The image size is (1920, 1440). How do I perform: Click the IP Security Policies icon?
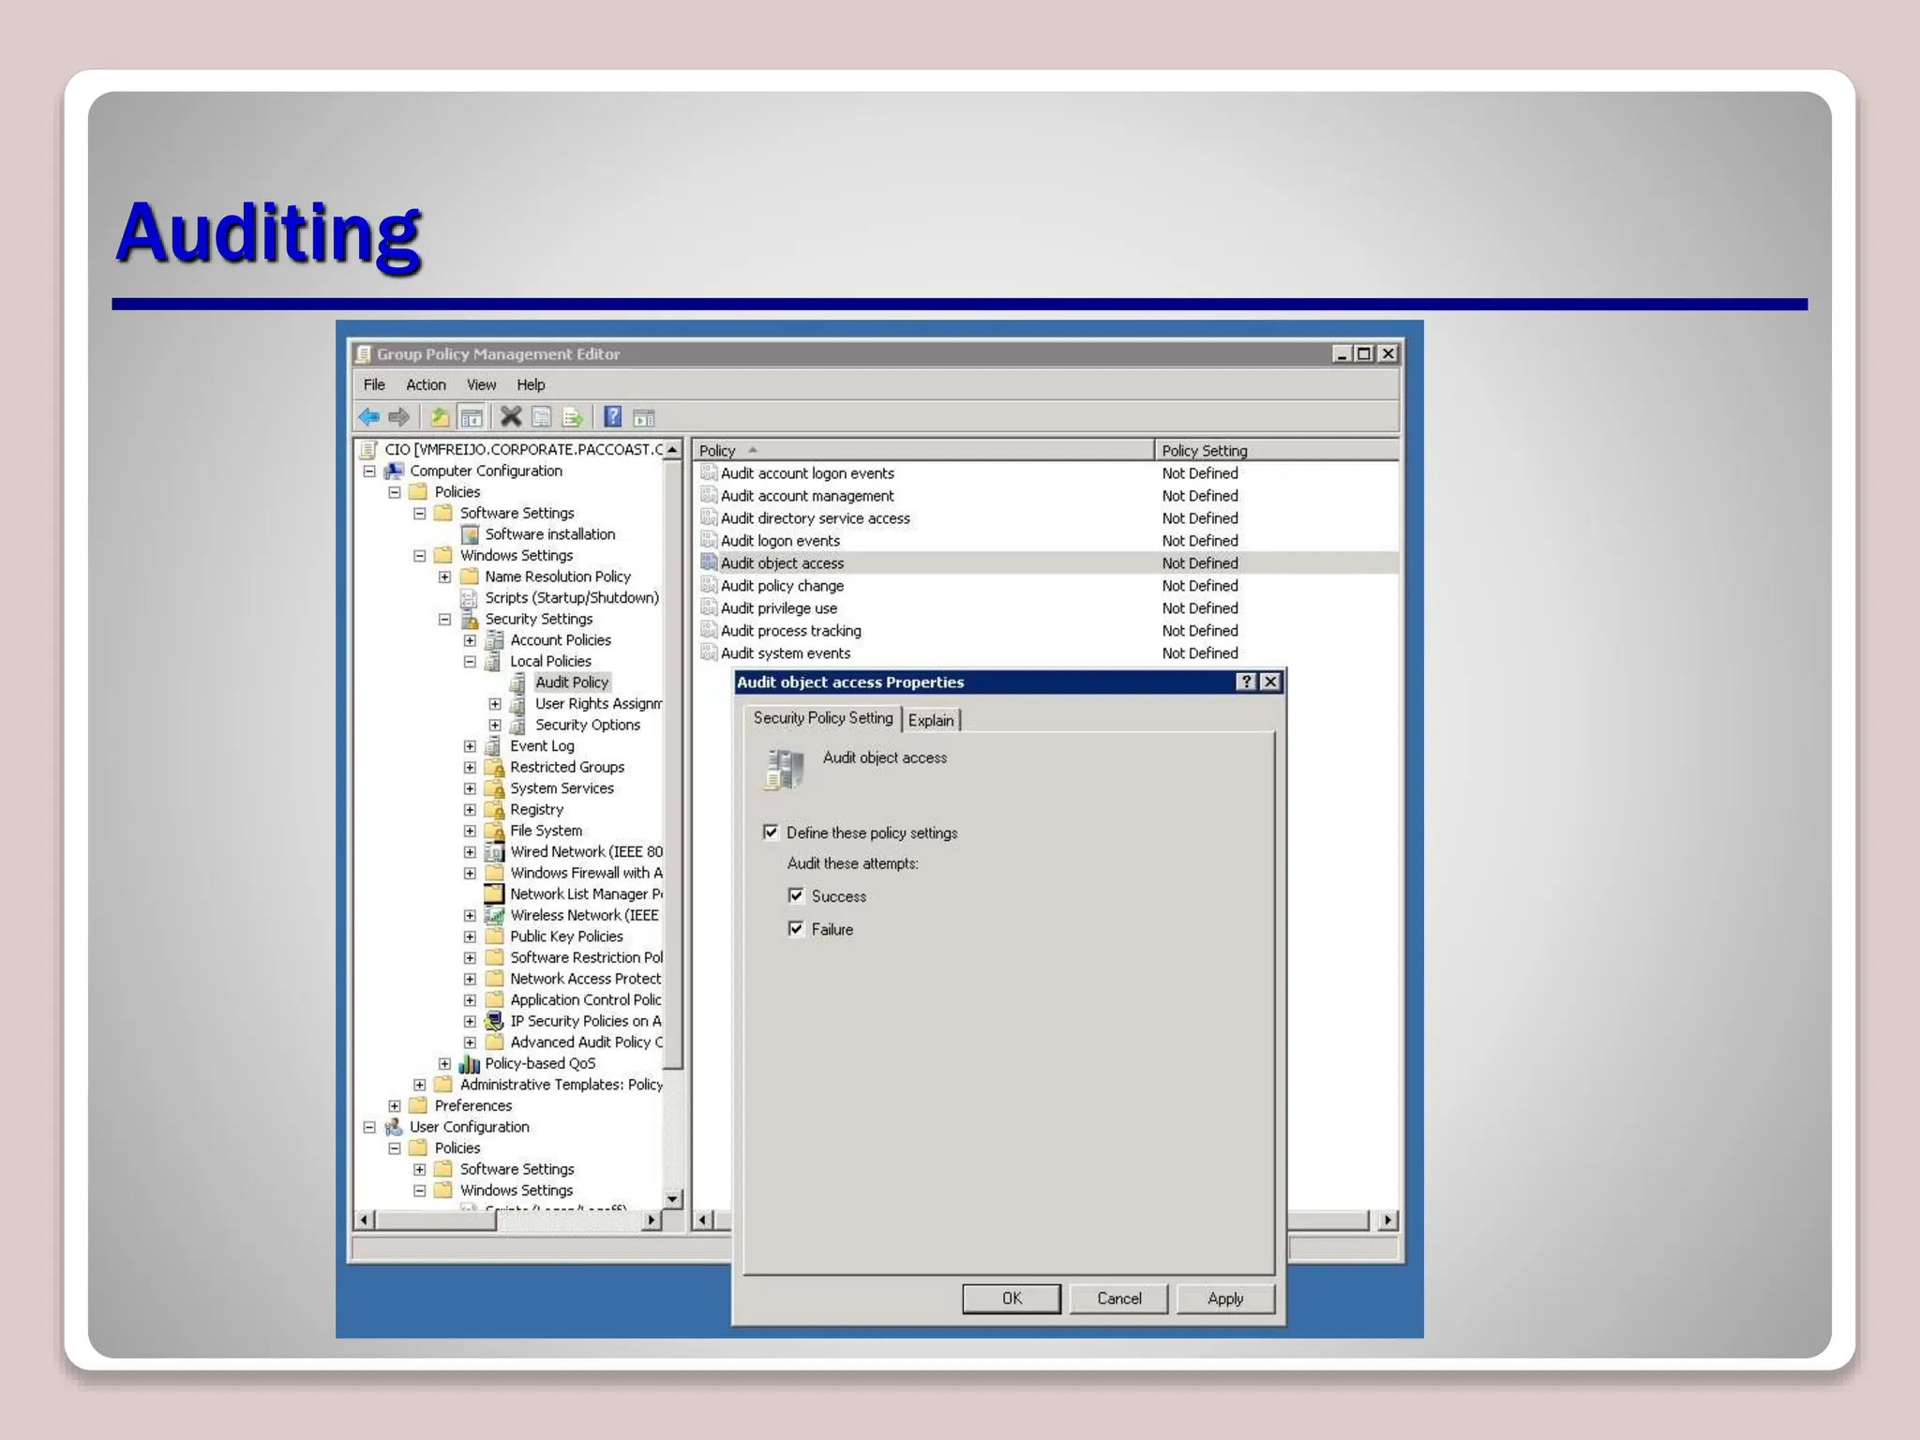pos(494,1021)
